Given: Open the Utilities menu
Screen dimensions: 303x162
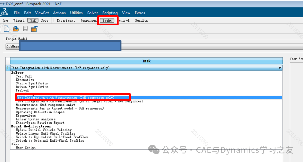Looking at the screenshot, I should pyautogui.click(x=76, y=13).
